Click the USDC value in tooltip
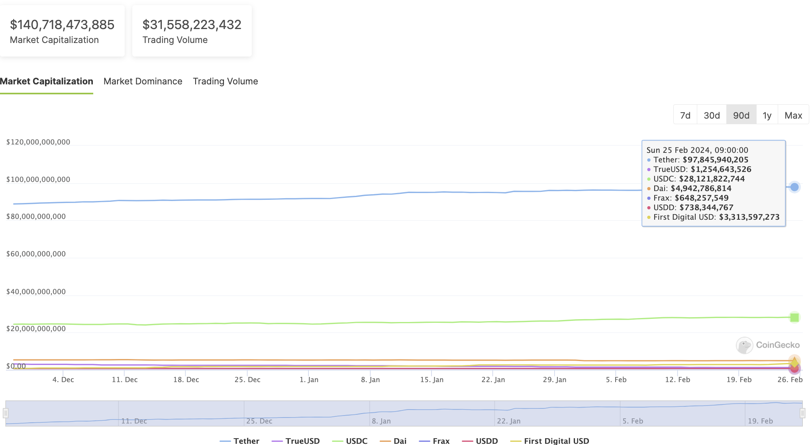The width and height of the screenshot is (812, 445). [x=712, y=179]
